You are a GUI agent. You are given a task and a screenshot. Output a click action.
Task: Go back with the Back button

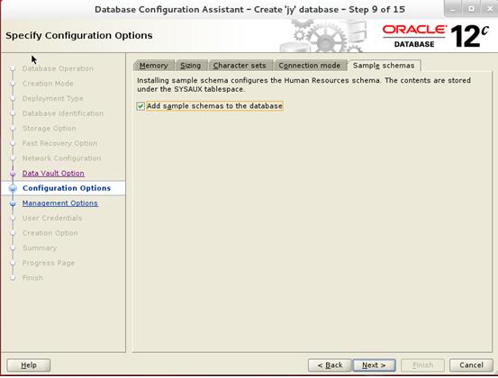click(x=330, y=365)
